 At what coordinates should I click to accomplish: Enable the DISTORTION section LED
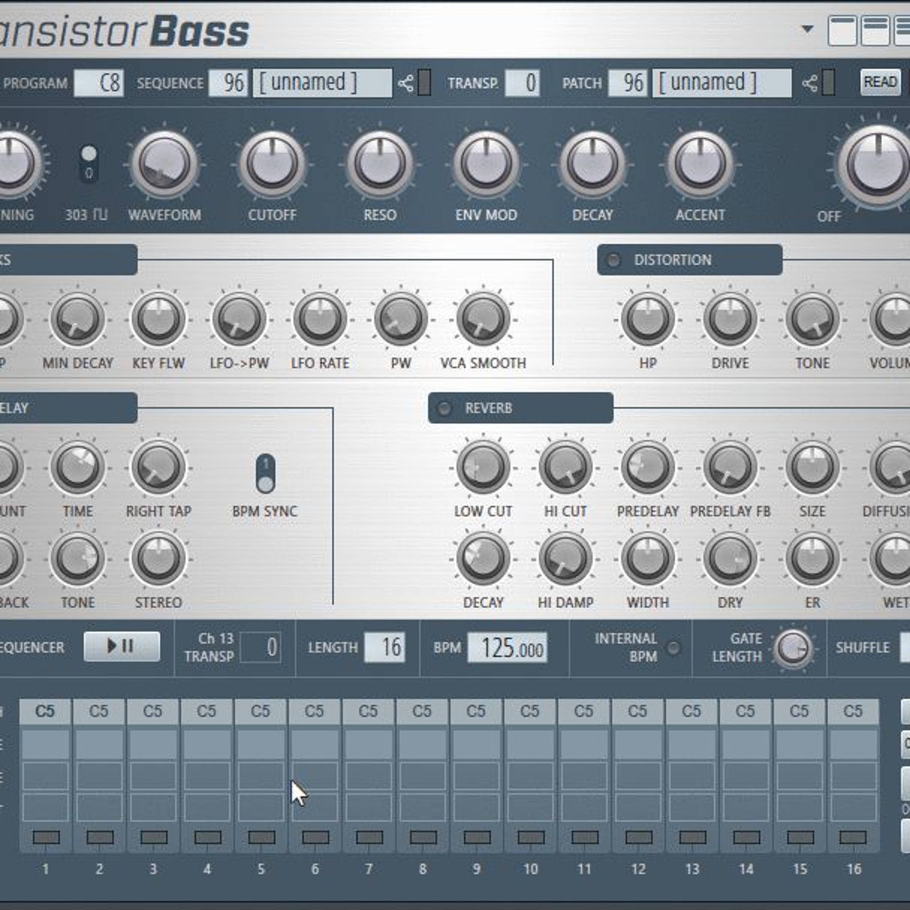pos(613,260)
